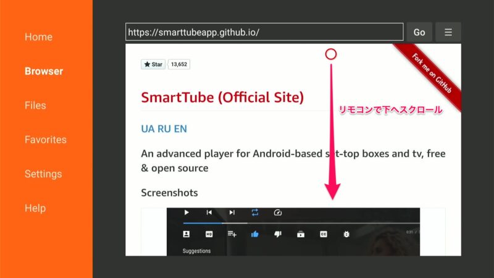The image size is (494, 278).
Task: Click the Suggestions label in player
Action: point(196,251)
